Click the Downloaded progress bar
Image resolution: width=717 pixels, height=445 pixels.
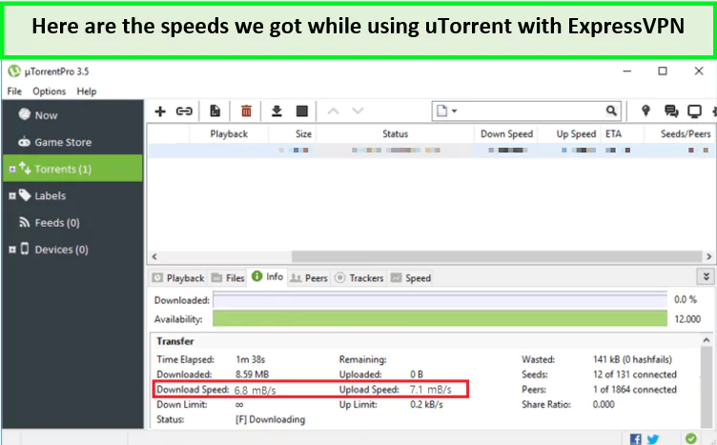click(440, 300)
